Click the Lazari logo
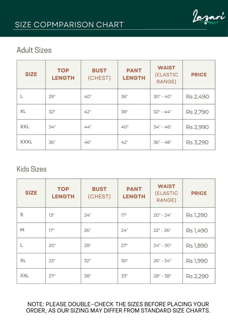This screenshot has width=228, height=323. (x=209, y=17)
